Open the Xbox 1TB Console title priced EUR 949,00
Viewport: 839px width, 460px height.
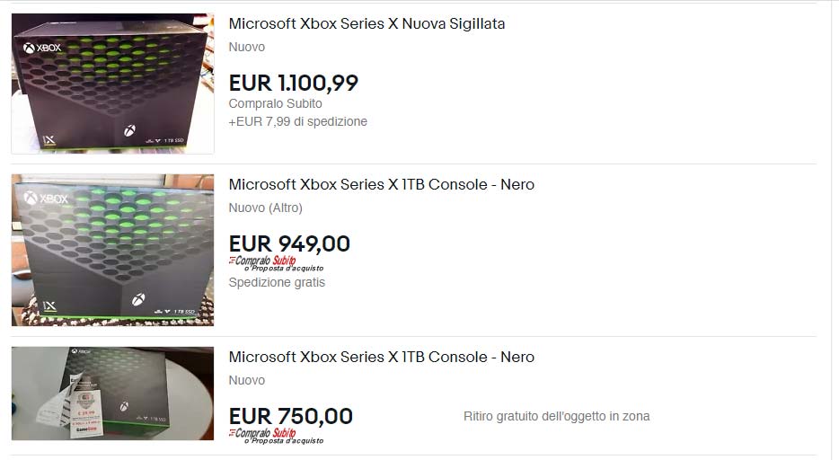(x=381, y=184)
